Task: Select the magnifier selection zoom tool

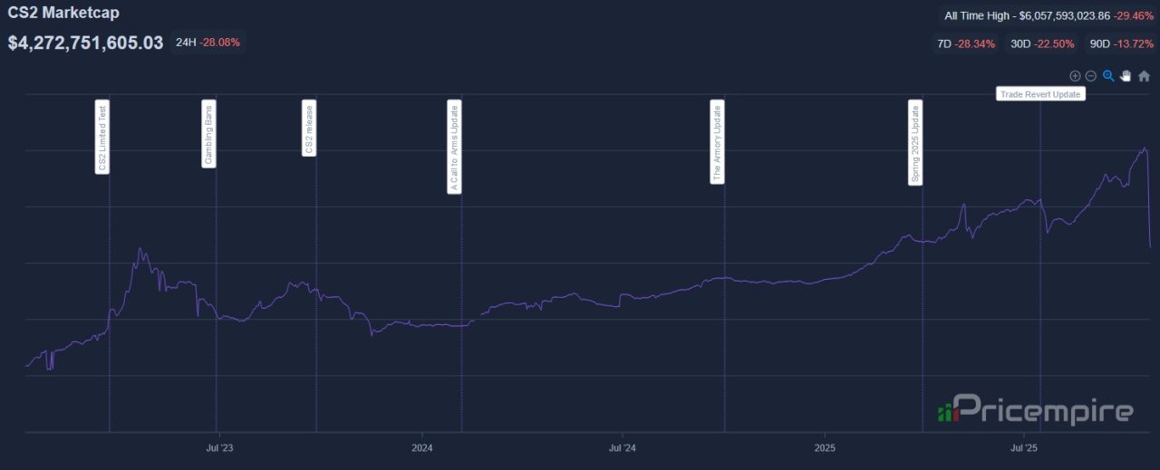Action: [1108, 76]
